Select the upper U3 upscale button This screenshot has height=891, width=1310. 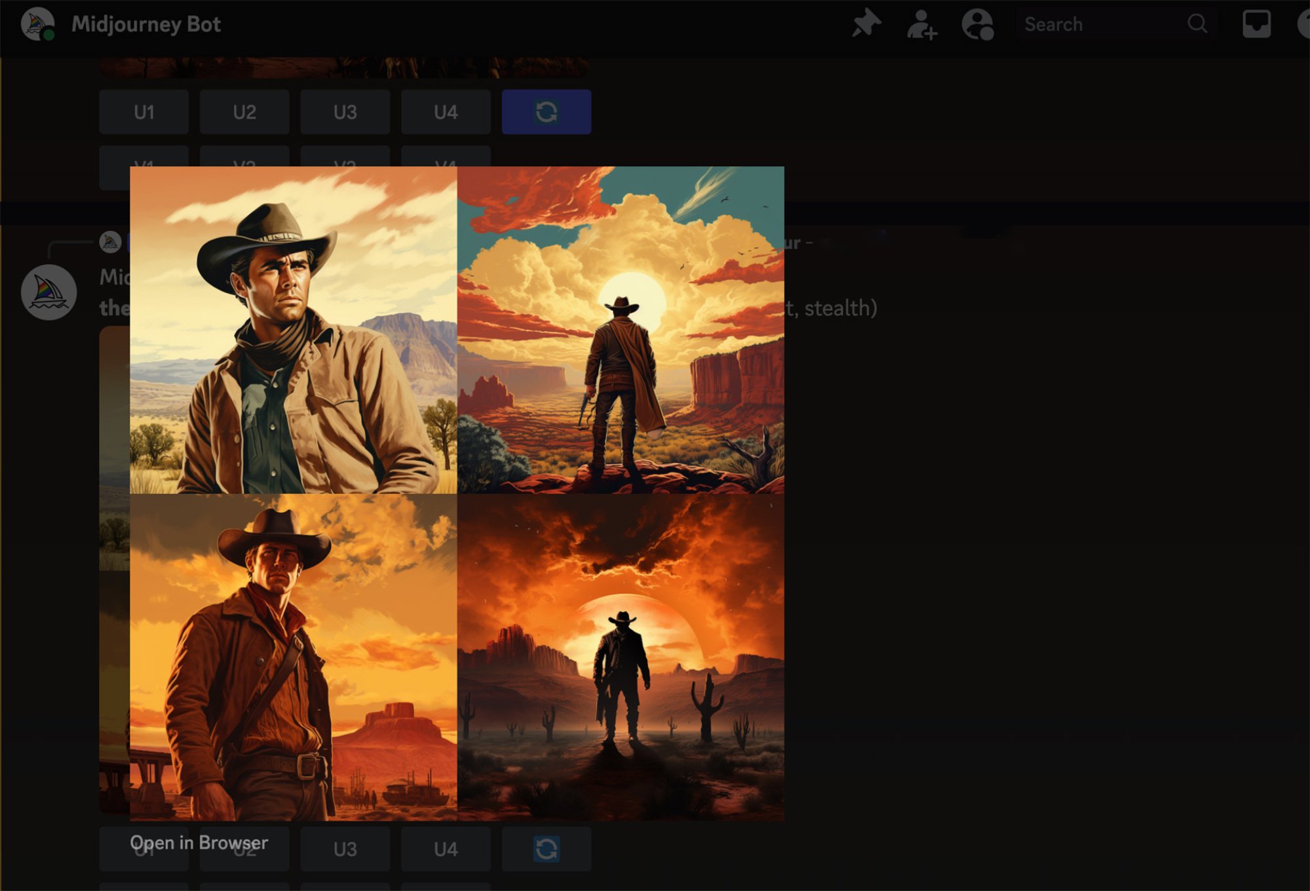[x=345, y=112]
